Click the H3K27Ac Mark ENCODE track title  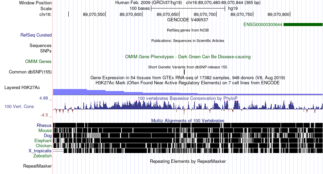coord(188,83)
